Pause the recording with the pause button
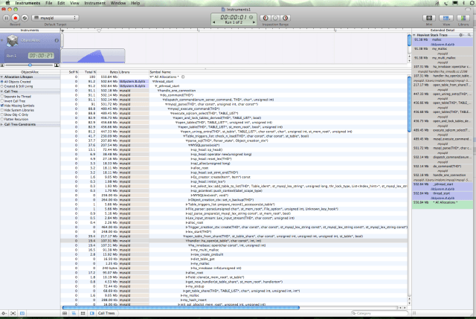Viewport: 476px width, 319px height. tap(6, 18)
